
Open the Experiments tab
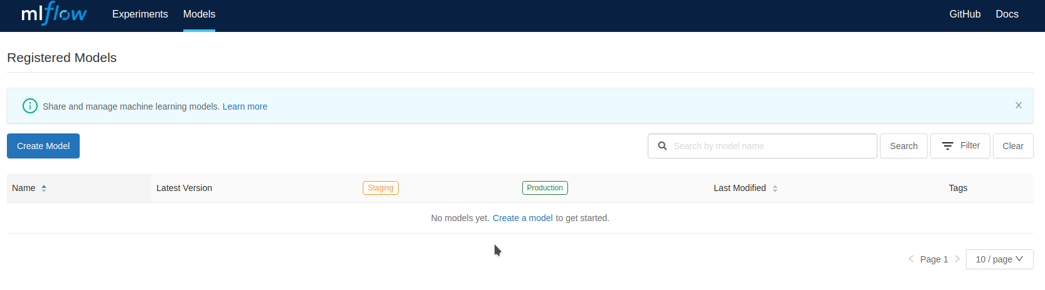(140, 14)
